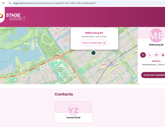The height and width of the screenshot is (127, 165).
Task: Click the Contacts section heading
Action: pos(64,94)
